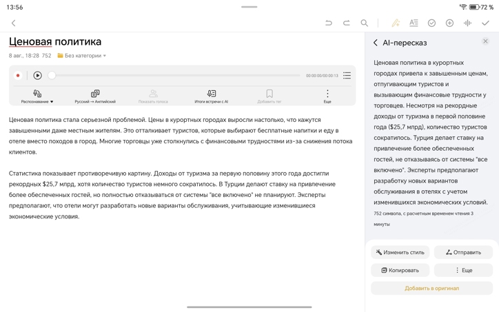The height and width of the screenshot is (312, 499).
Task: Open text formatting options icon
Action: pos(414,23)
